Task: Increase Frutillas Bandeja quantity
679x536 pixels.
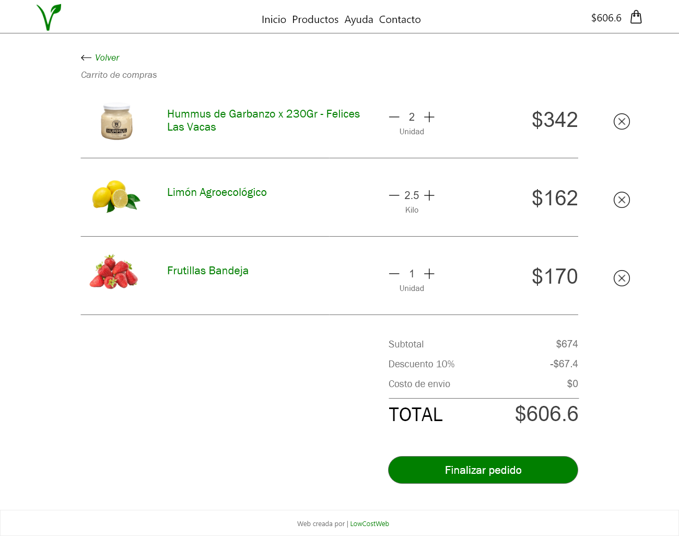Action: pyautogui.click(x=429, y=274)
